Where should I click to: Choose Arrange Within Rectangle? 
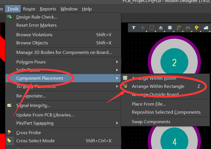pyautogui.click(x=165, y=86)
